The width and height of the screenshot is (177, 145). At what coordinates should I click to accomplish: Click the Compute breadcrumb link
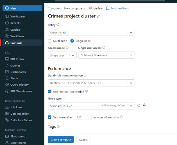click(54, 8)
